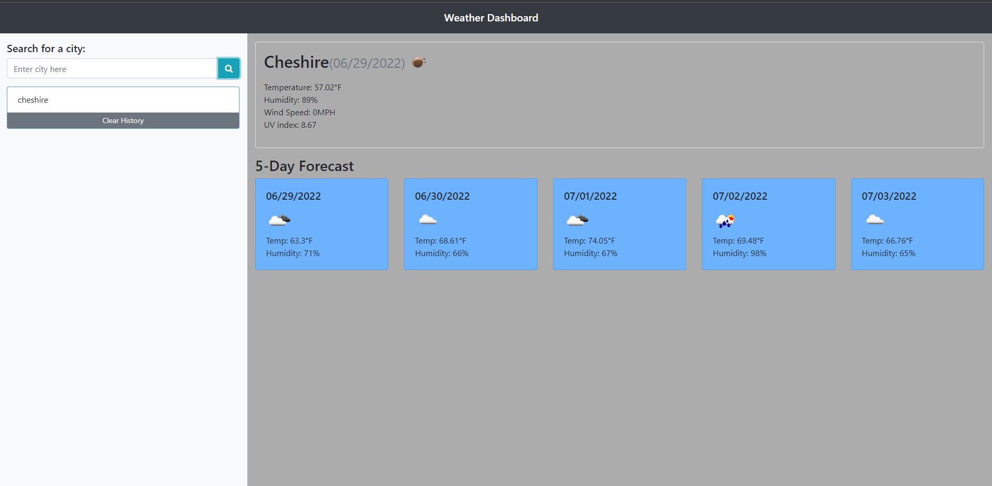The height and width of the screenshot is (486, 992).
Task: Click the dark cloud icon on 07/01/2022 card
Action: click(577, 220)
